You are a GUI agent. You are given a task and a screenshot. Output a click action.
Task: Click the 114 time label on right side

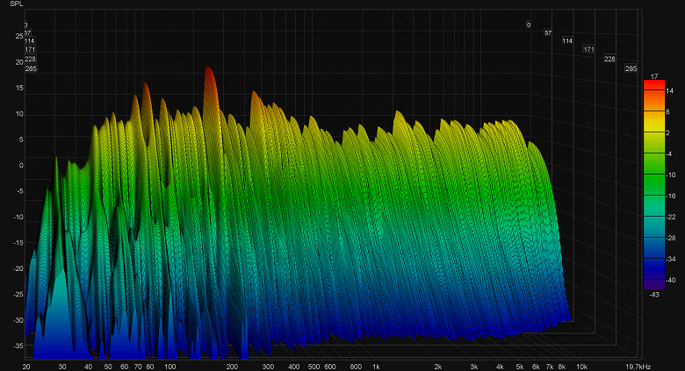click(567, 40)
